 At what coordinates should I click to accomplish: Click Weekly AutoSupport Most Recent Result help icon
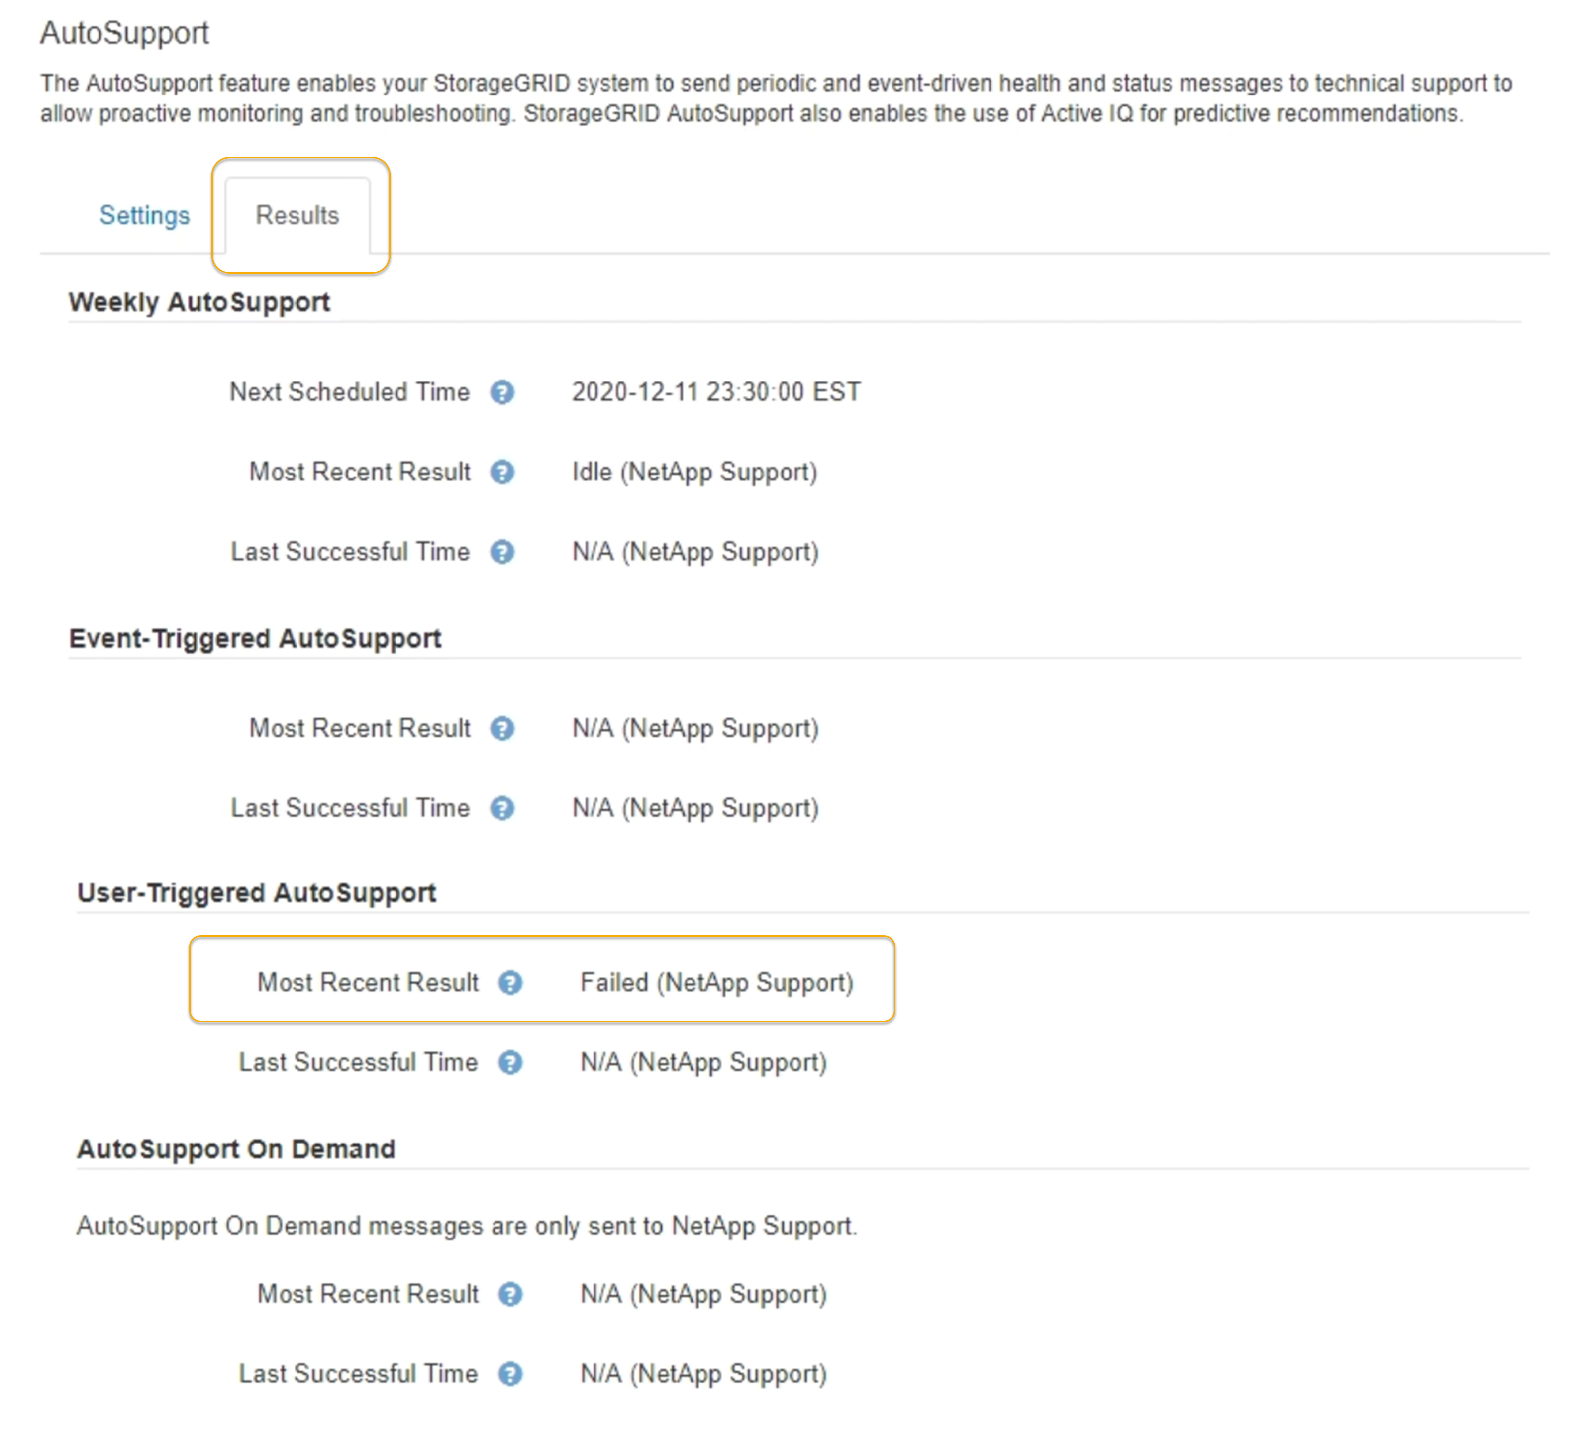pos(502,472)
